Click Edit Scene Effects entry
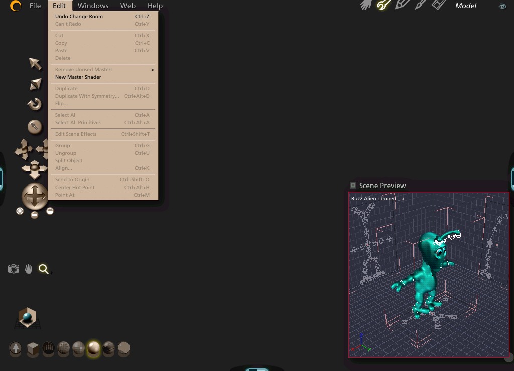Image resolution: width=514 pixels, height=371 pixels. click(x=102, y=134)
